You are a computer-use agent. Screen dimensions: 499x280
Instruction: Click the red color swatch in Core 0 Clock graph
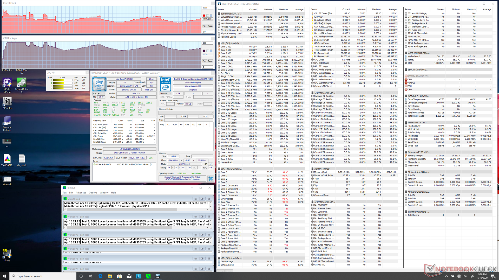(204, 16)
